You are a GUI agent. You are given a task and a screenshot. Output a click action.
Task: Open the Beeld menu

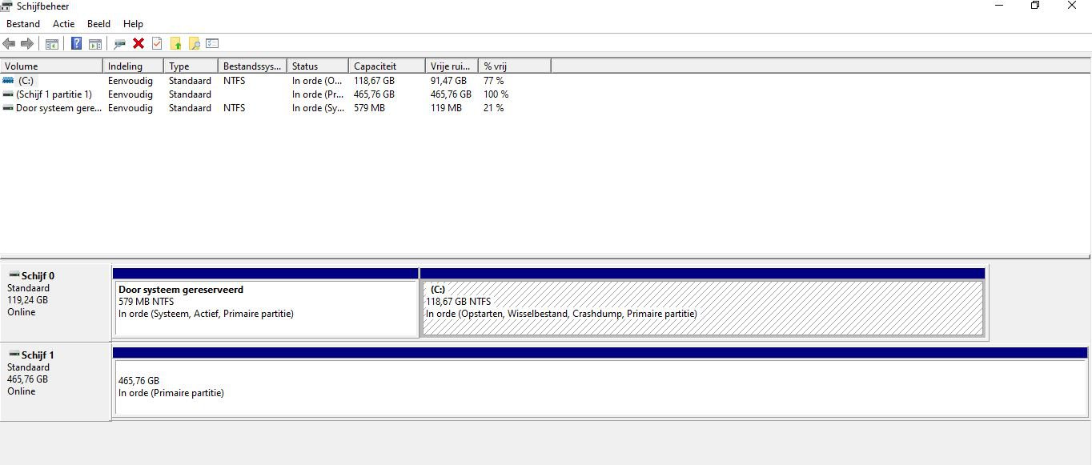[99, 24]
